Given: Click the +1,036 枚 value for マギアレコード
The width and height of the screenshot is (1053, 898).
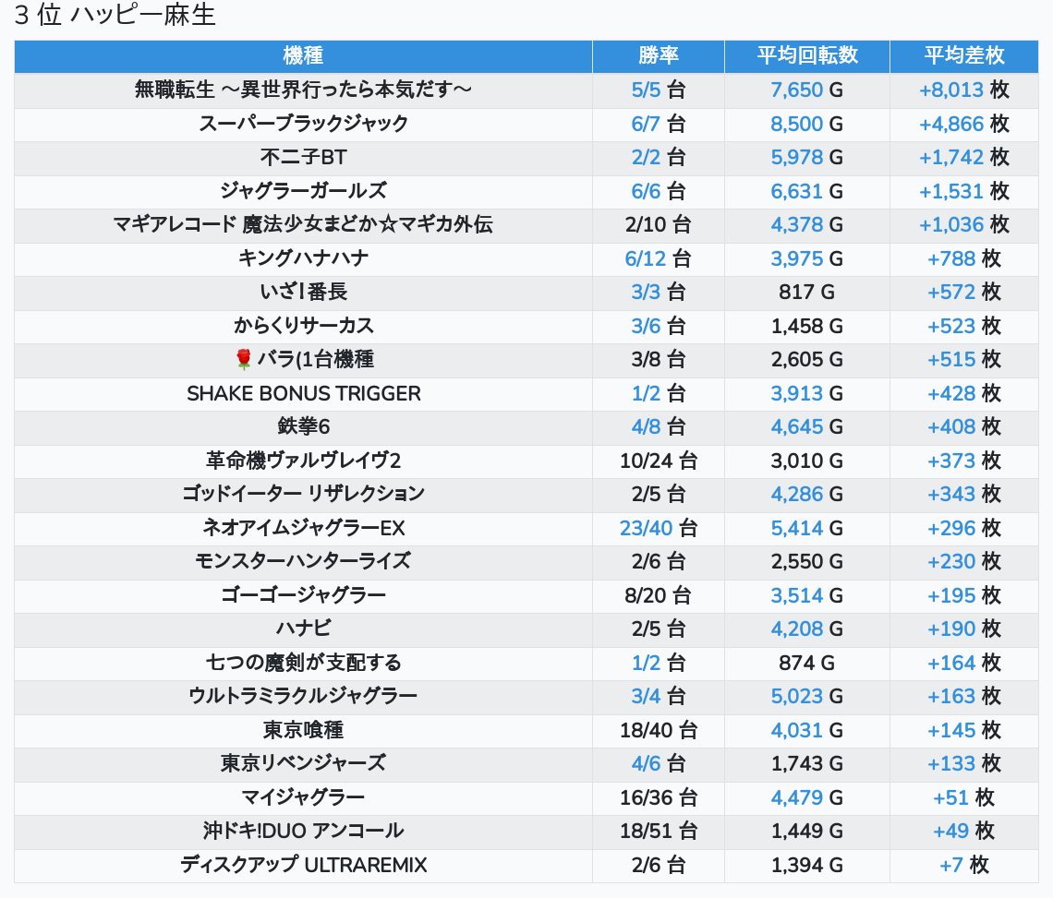Looking at the screenshot, I should coord(963,224).
